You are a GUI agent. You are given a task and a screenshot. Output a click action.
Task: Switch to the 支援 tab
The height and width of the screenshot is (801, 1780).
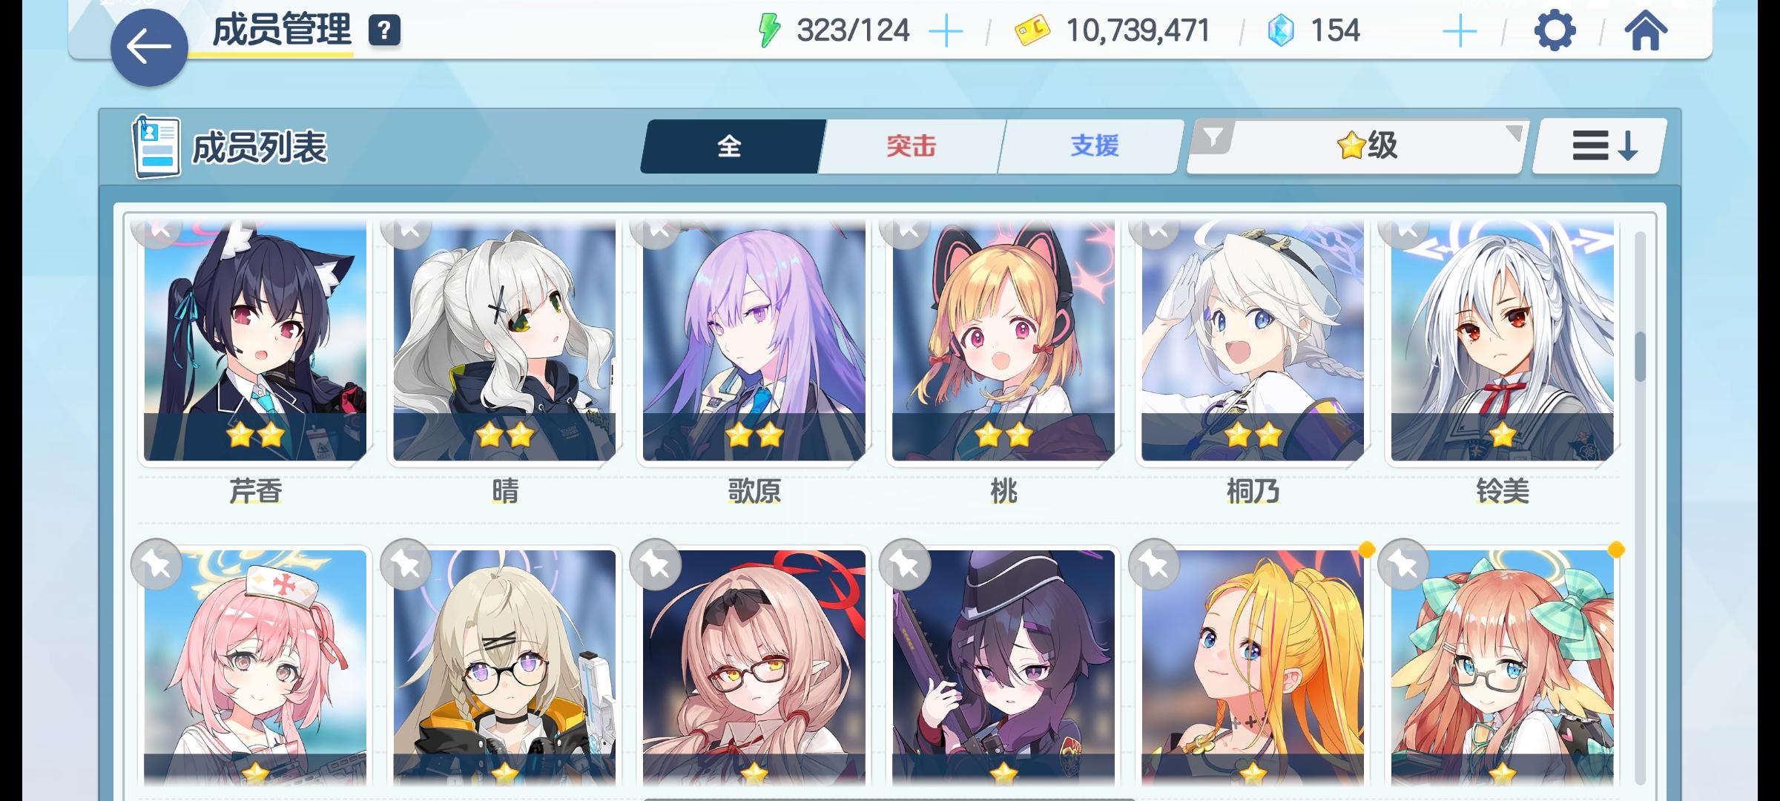tap(1094, 146)
